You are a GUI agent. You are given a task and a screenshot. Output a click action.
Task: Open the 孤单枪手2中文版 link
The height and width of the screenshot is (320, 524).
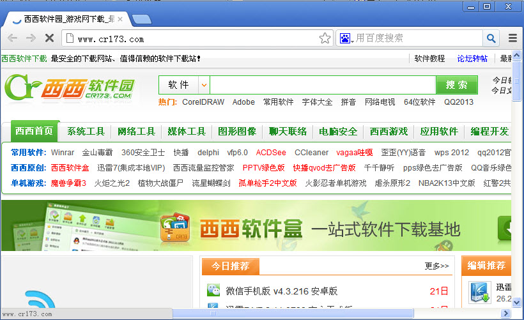coord(268,183)
